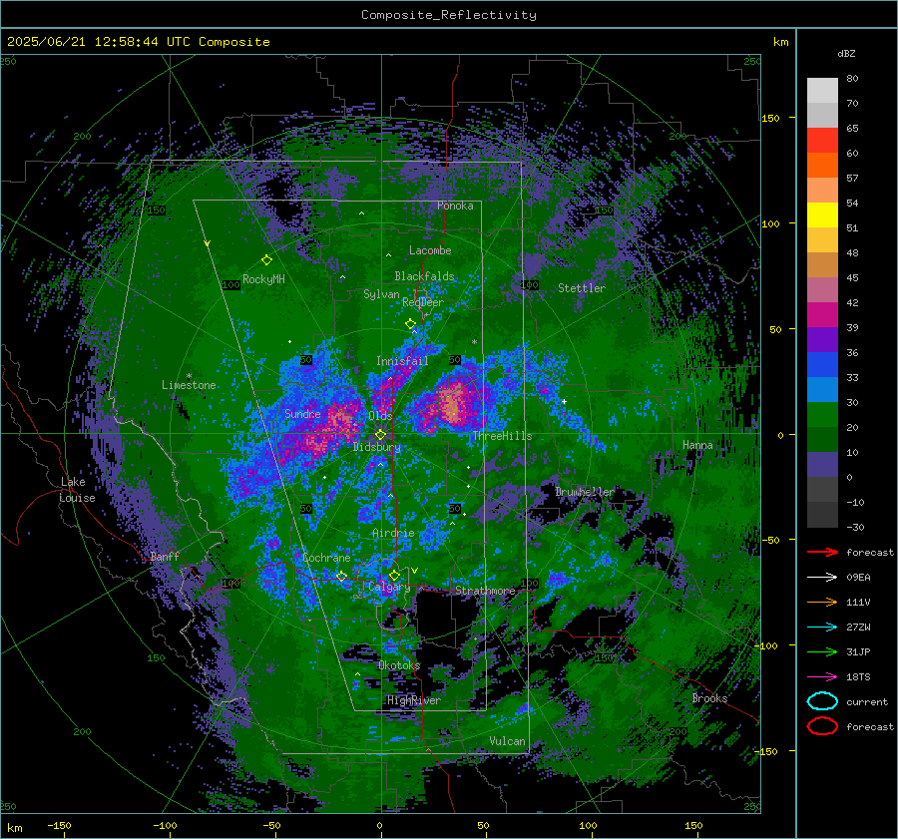Click the Olds map label
Viewport: 898px width, 839px height.
(380, 416)
